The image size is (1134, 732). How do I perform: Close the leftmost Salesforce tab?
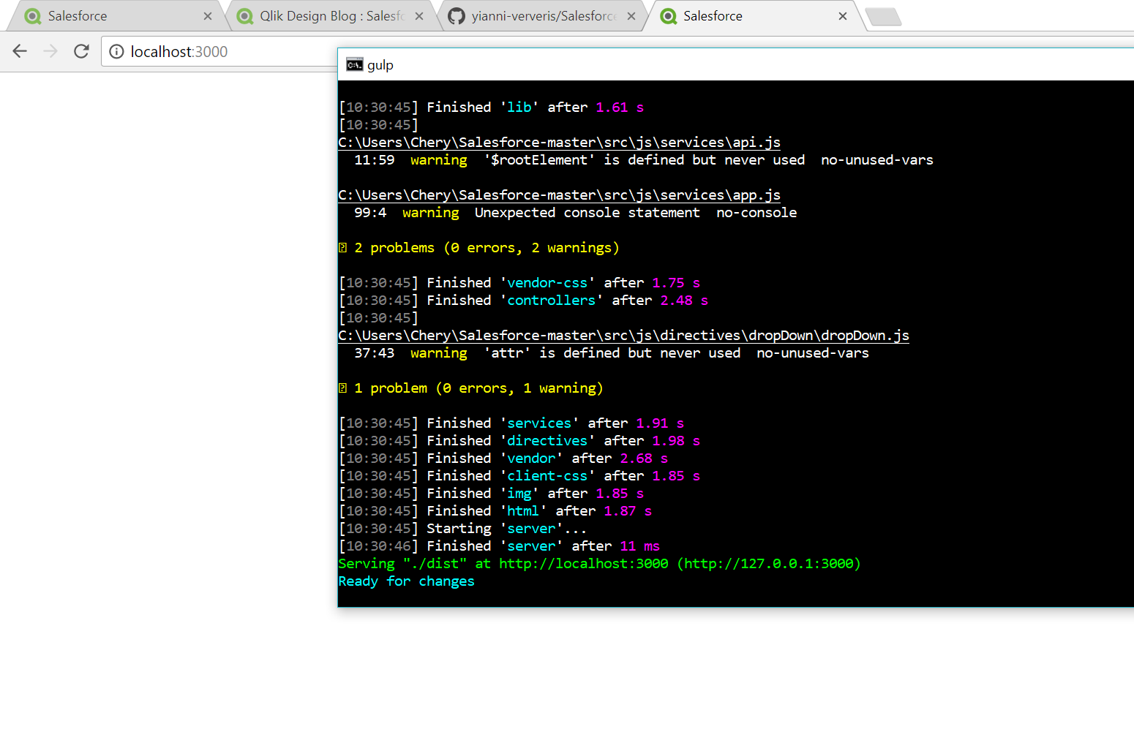(208, 16)
